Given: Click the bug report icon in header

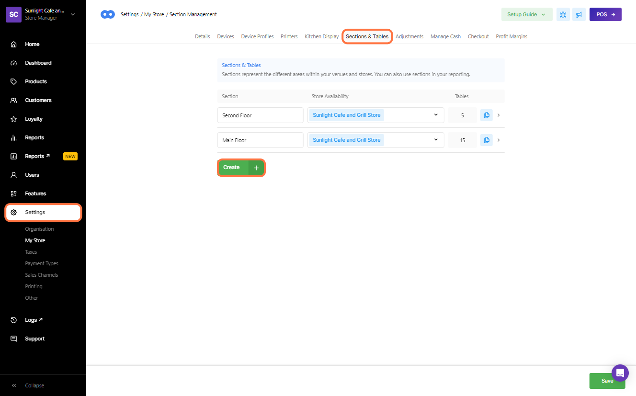Looking at the screenshot, I should point(563,14).
